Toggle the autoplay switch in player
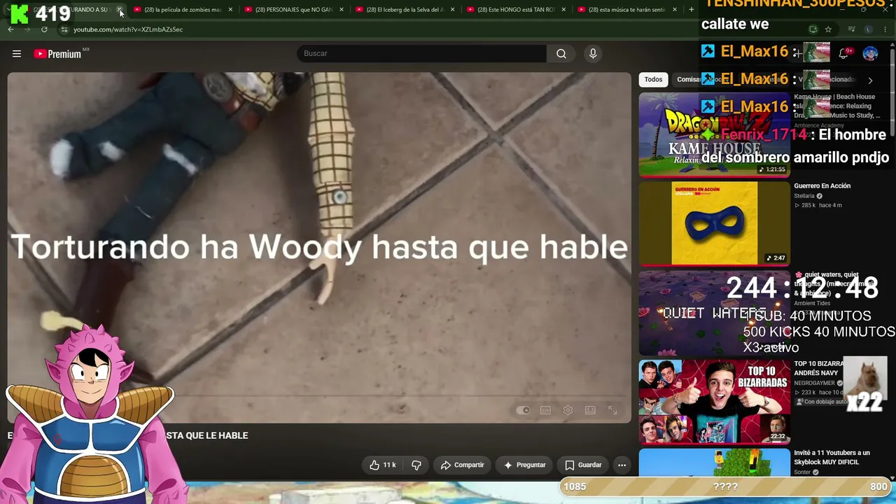 [x=523, y=410]
